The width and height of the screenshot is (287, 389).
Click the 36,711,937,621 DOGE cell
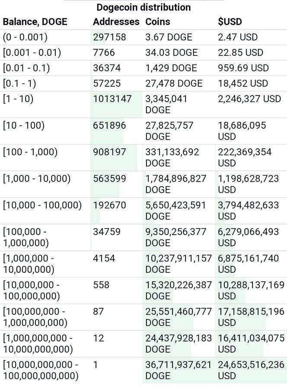[x=179, y=370]
